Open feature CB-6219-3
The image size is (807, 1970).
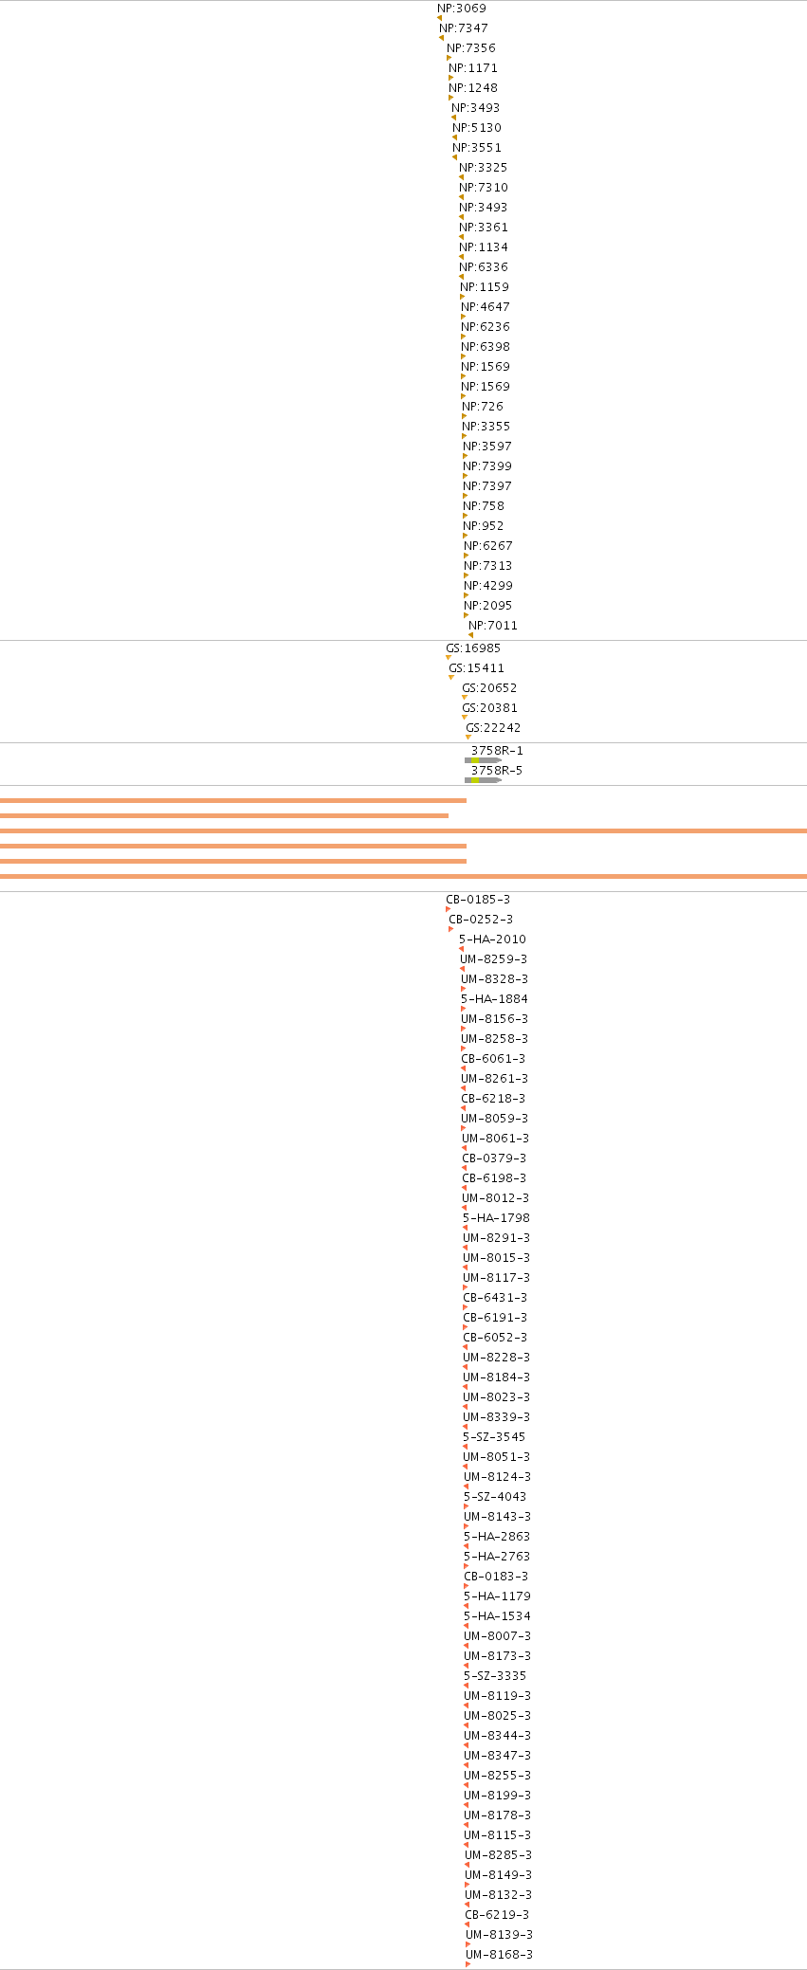pyautogui.click(x=497, y=1915)
